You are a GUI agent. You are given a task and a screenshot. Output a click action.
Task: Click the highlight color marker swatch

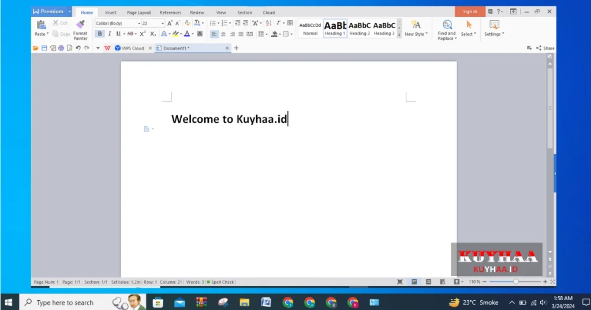[175, 34]
